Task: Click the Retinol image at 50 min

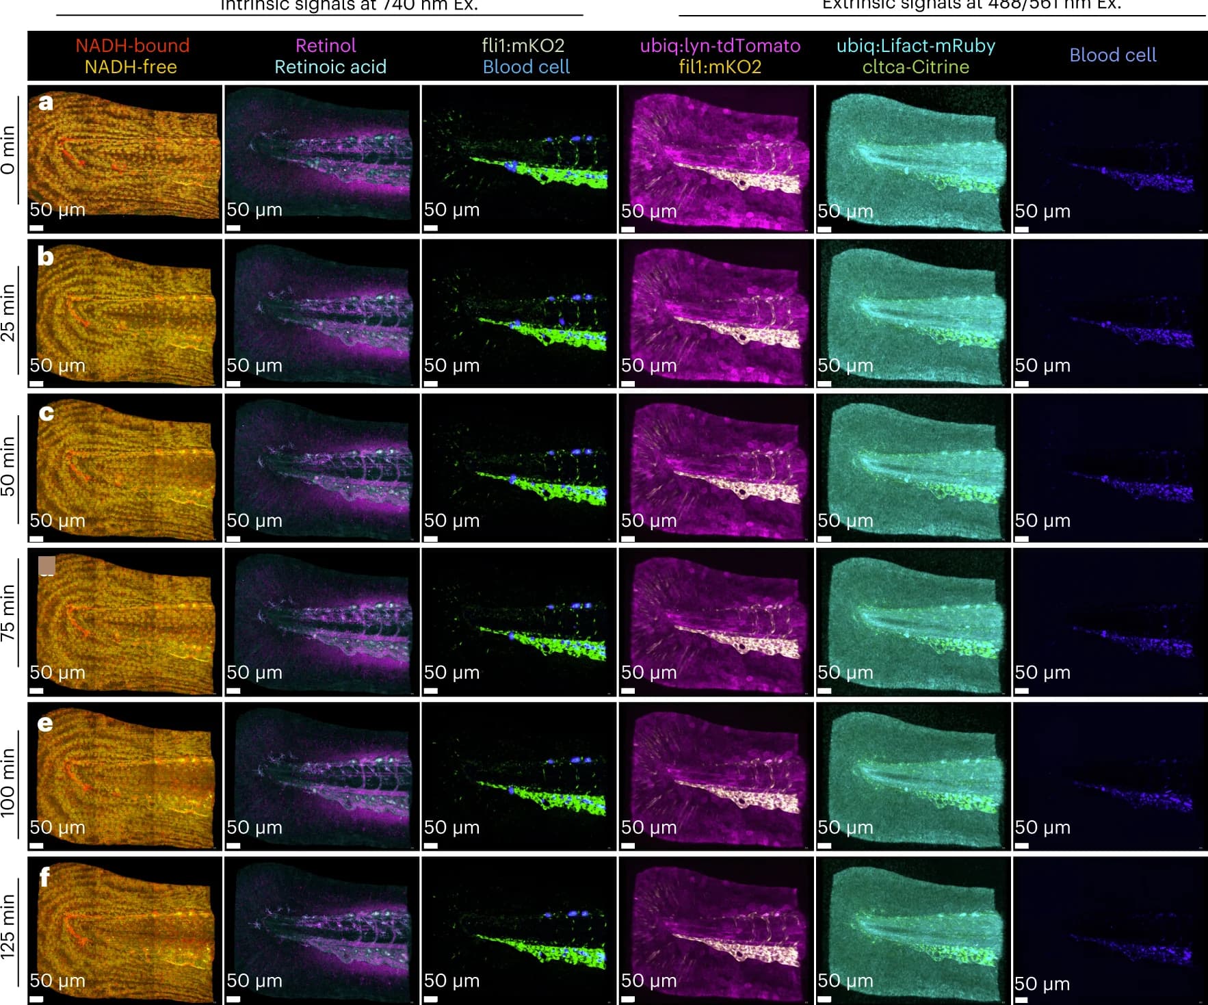Action: [321, 468]
